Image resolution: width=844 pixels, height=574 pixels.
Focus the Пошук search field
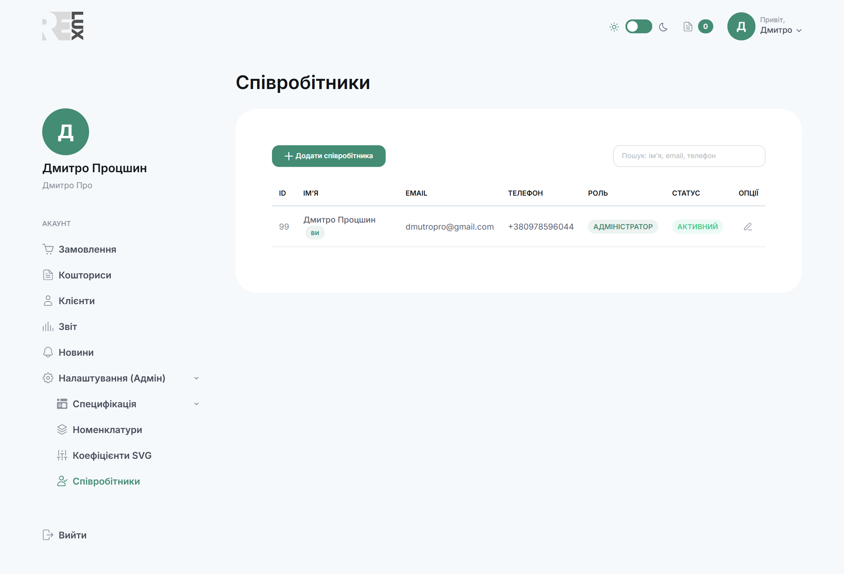689,156
